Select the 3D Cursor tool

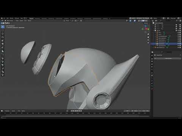point(3,30)
